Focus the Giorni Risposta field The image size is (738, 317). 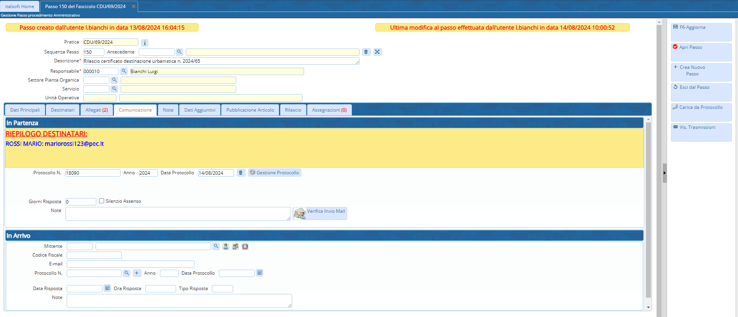tap(81, 202)
